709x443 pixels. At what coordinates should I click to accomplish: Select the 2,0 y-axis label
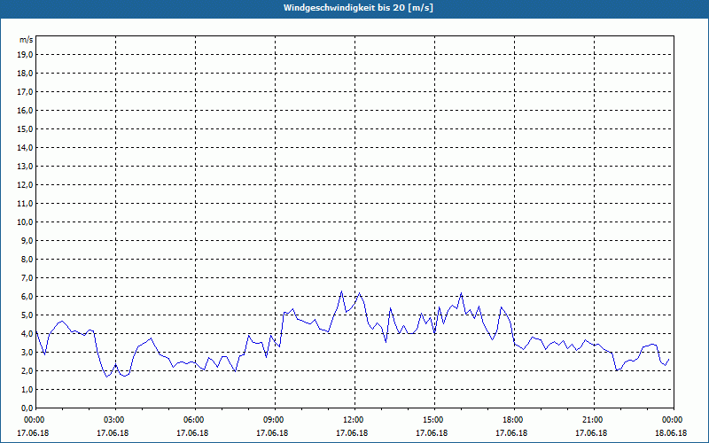click(27, 370)
